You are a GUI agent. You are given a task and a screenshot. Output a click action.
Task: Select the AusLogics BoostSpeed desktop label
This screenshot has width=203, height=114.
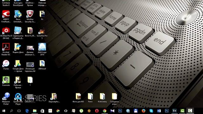[x=18, y=4]
